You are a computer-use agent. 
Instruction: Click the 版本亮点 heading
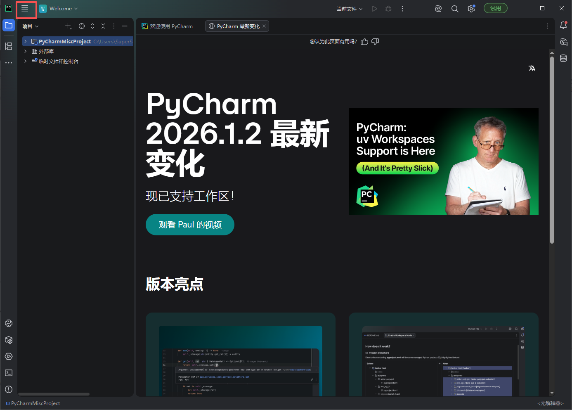(175, 284)
